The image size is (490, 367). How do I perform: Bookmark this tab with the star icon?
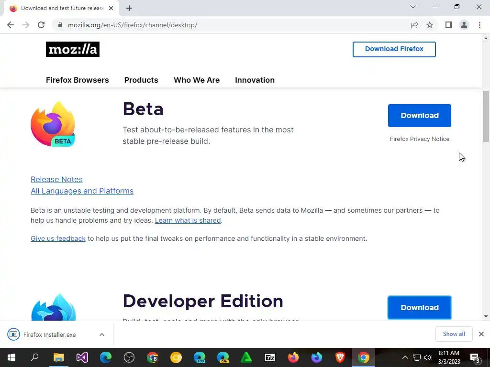point(430,25)
